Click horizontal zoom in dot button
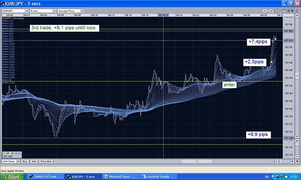Viewport: 301px width, 180px height. coord(292,161)
